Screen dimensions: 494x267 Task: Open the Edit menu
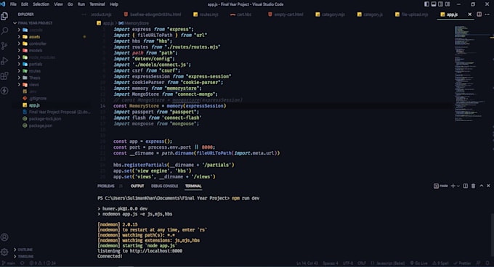[x=25, y=4]
